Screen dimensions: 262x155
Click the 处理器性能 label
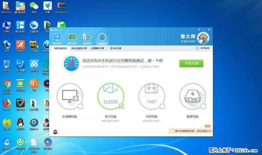click(70, 116)
